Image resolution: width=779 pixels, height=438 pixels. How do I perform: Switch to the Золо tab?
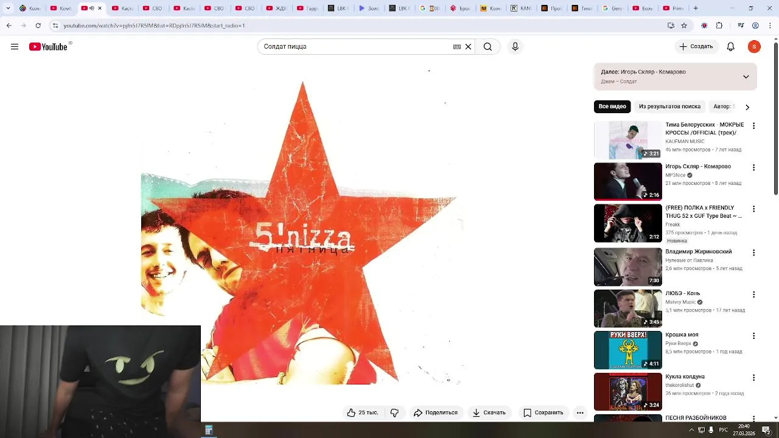[x=369, y=9]
